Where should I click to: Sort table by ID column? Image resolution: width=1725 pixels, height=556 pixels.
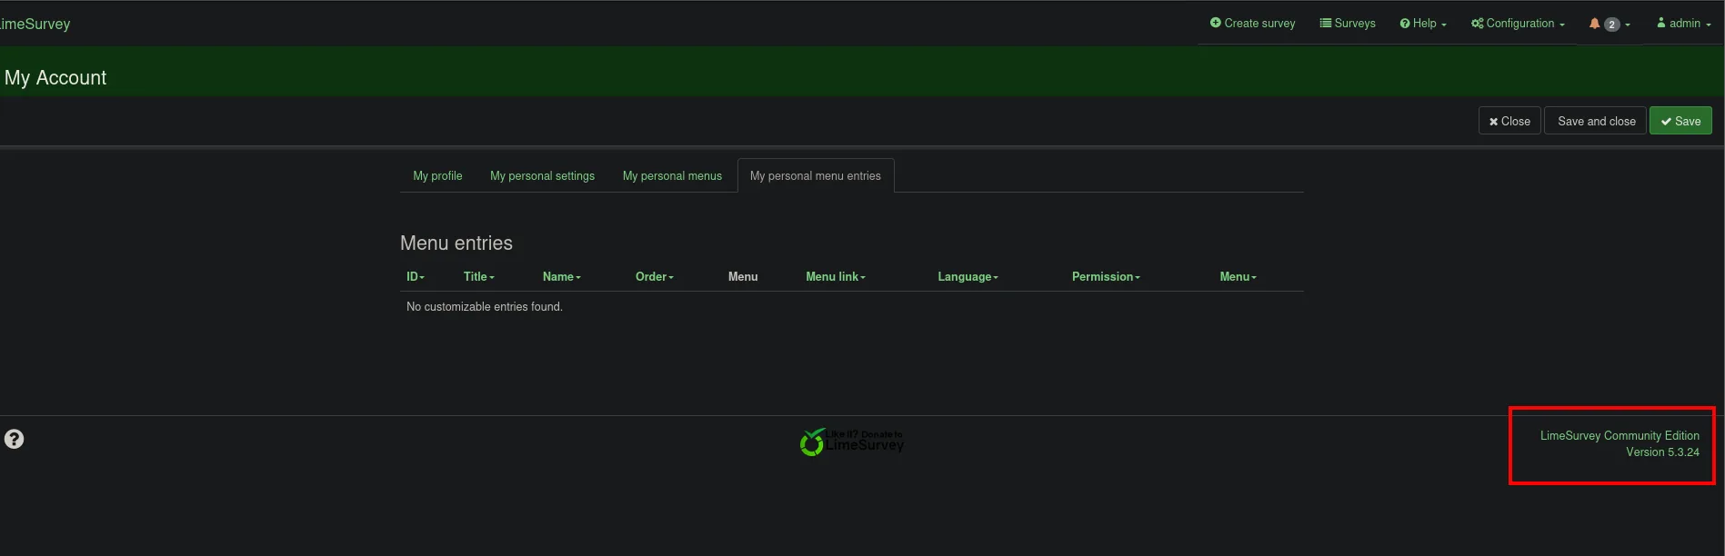click(416, 277)
